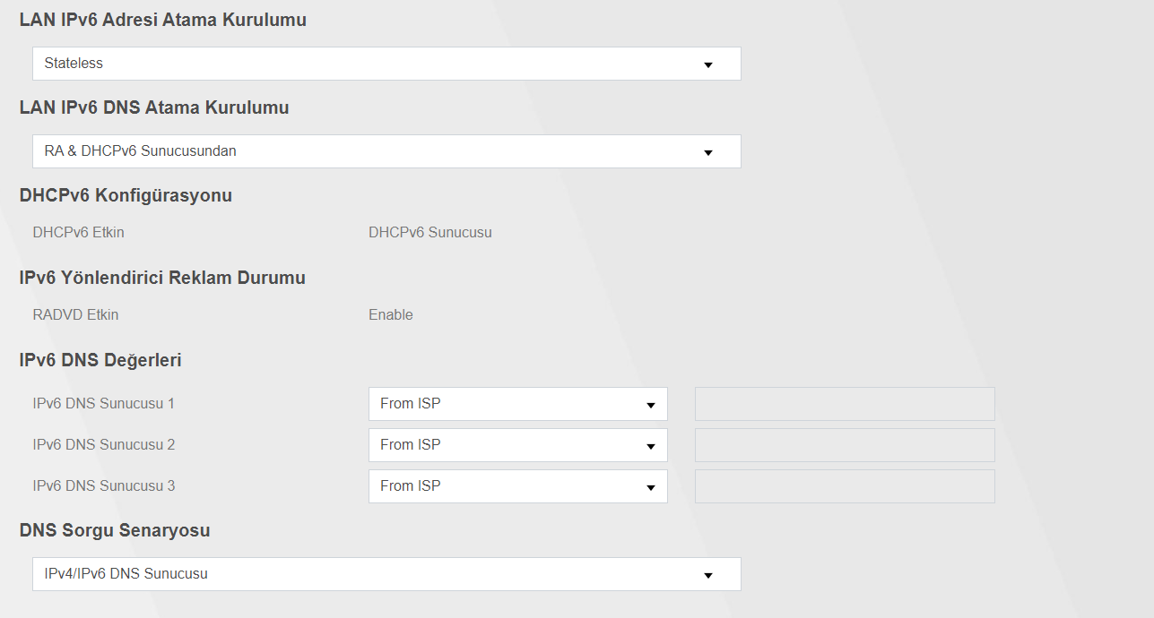This screenshot has width=1154, height=618.
Task: Expand the RA & DHCPv6 Sunucusundan dropdown
Action: click(x=386, y=151)
